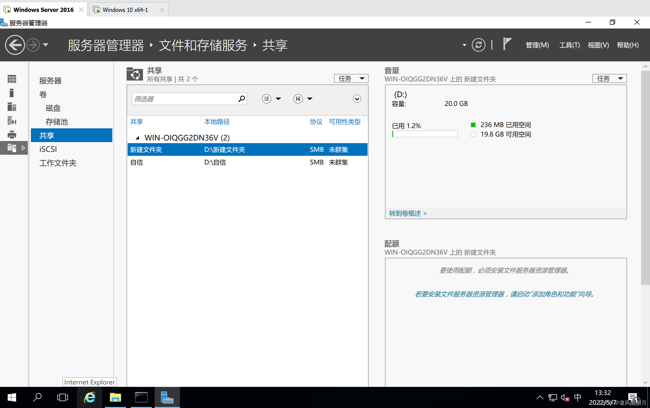Sort by the 本地路径 column header
This screenshot has width=650, height=408.
(217, 121)
